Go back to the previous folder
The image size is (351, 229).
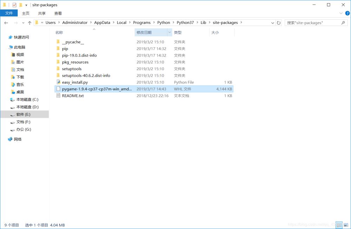6,23
